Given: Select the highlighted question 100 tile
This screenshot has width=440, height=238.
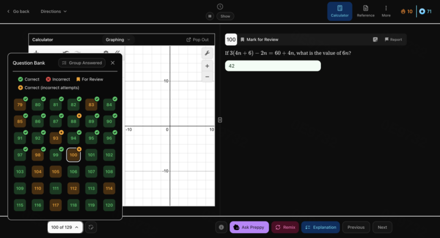Looking at the screenshot, I should [73, 155].
